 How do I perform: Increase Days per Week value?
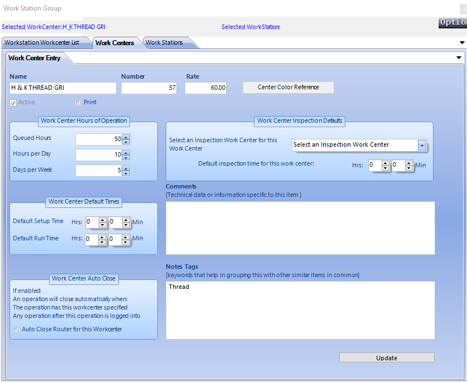(126, 168)
